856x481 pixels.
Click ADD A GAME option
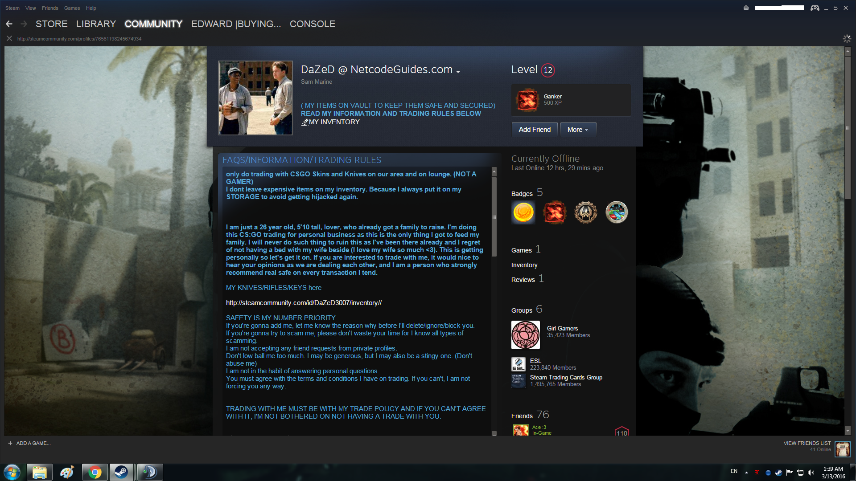[x=29, y=443]
